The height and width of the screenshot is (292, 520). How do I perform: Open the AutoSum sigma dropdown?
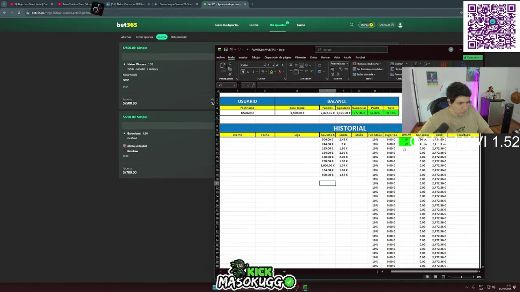pos(420,64)
